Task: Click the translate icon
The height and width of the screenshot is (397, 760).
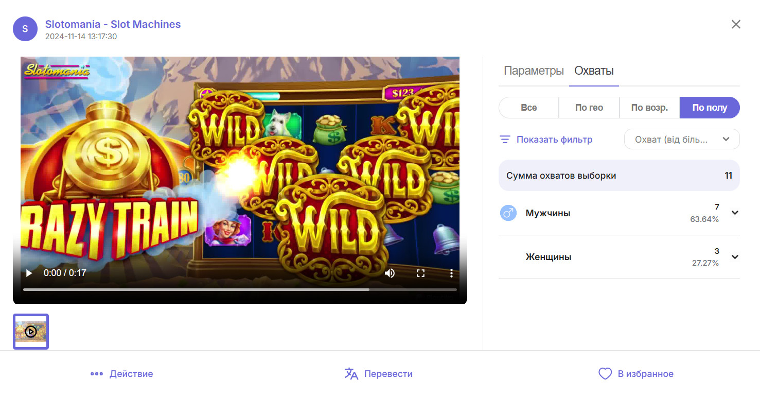Action: tap(351, 374)
